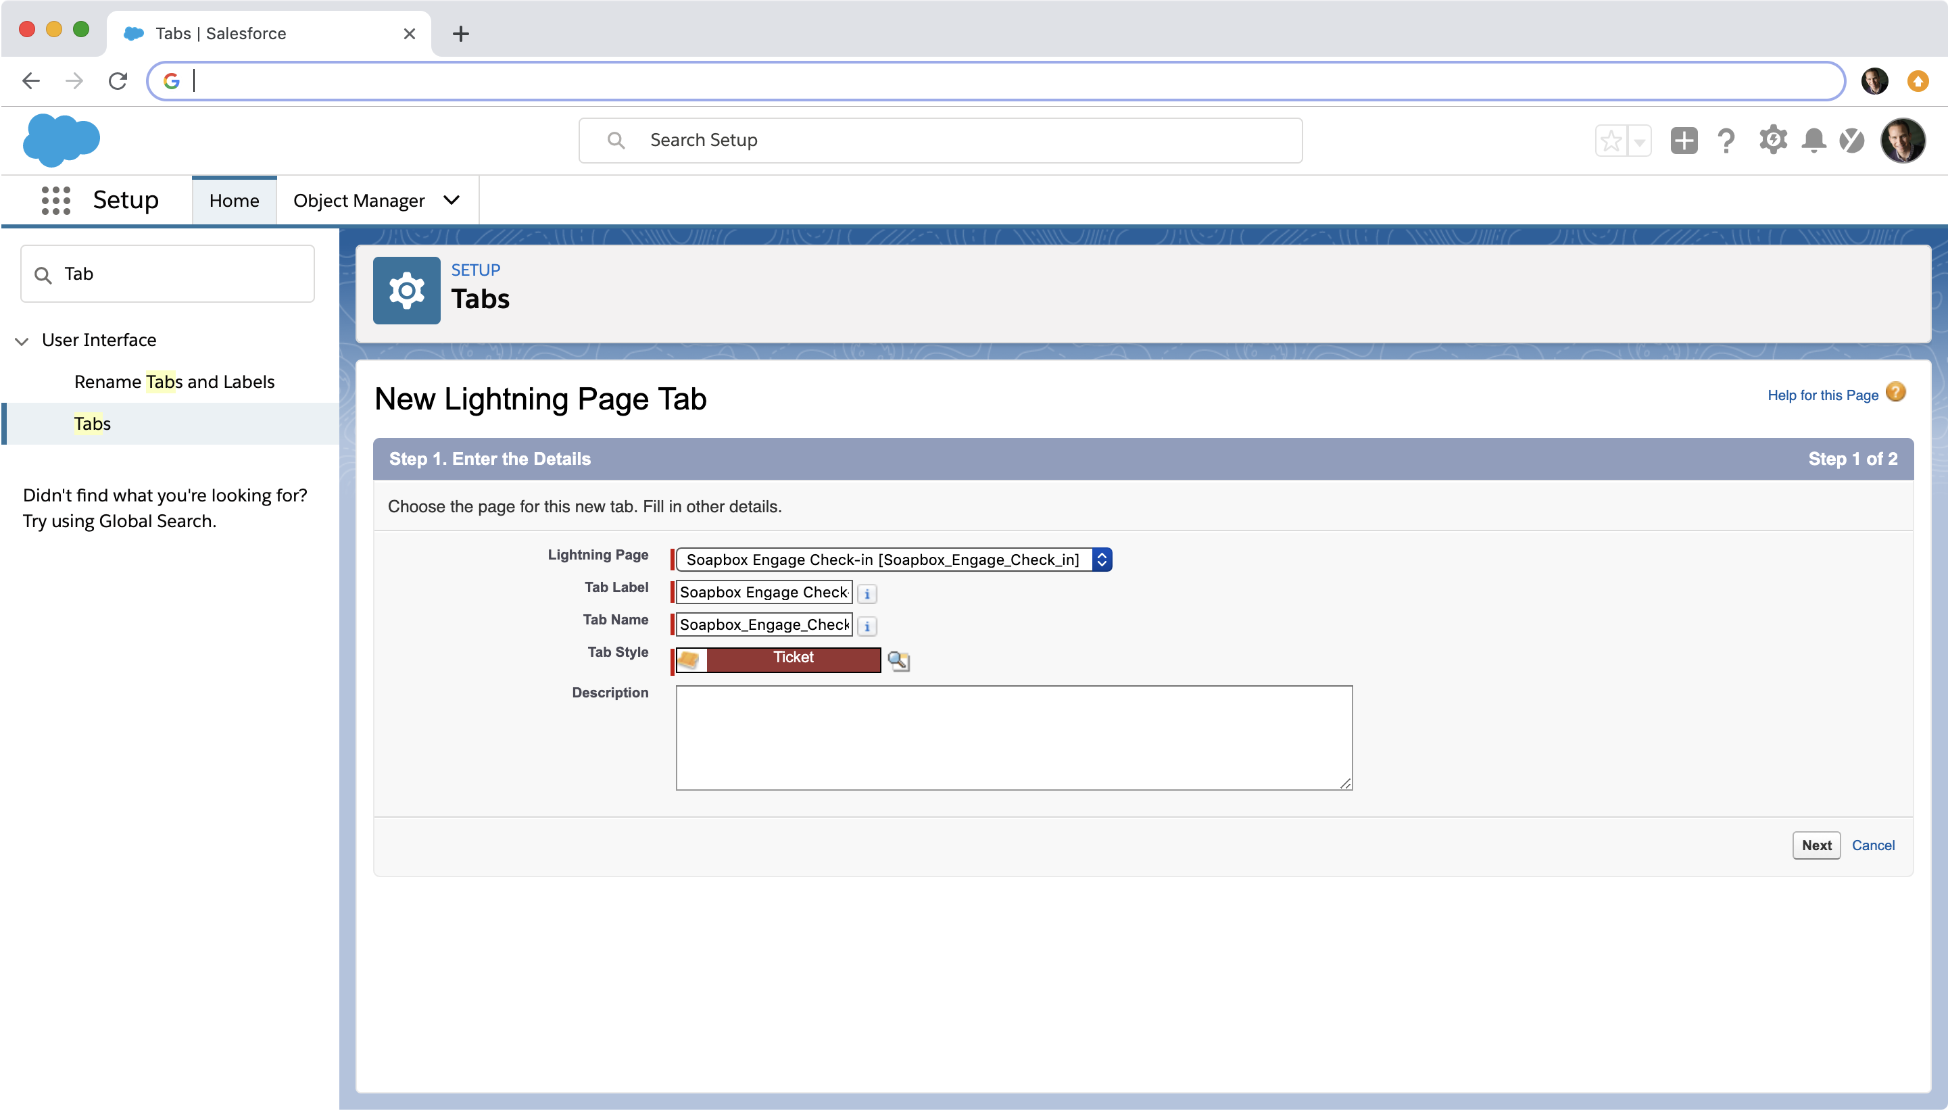Open the setup gear icon in header
Image resolution: width=1948 pixels, height=1111 pixels.
1772,140
